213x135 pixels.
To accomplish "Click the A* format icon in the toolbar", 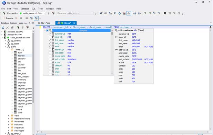I will tap(115, 13).
